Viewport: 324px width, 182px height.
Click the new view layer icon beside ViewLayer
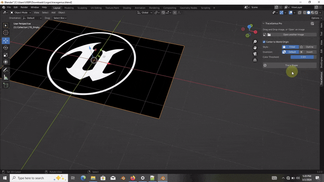pos(316,7)
